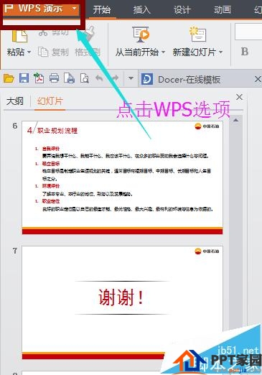Open the WPS 演示 application menu
The image size is (262, 375).
pos(41,9)
